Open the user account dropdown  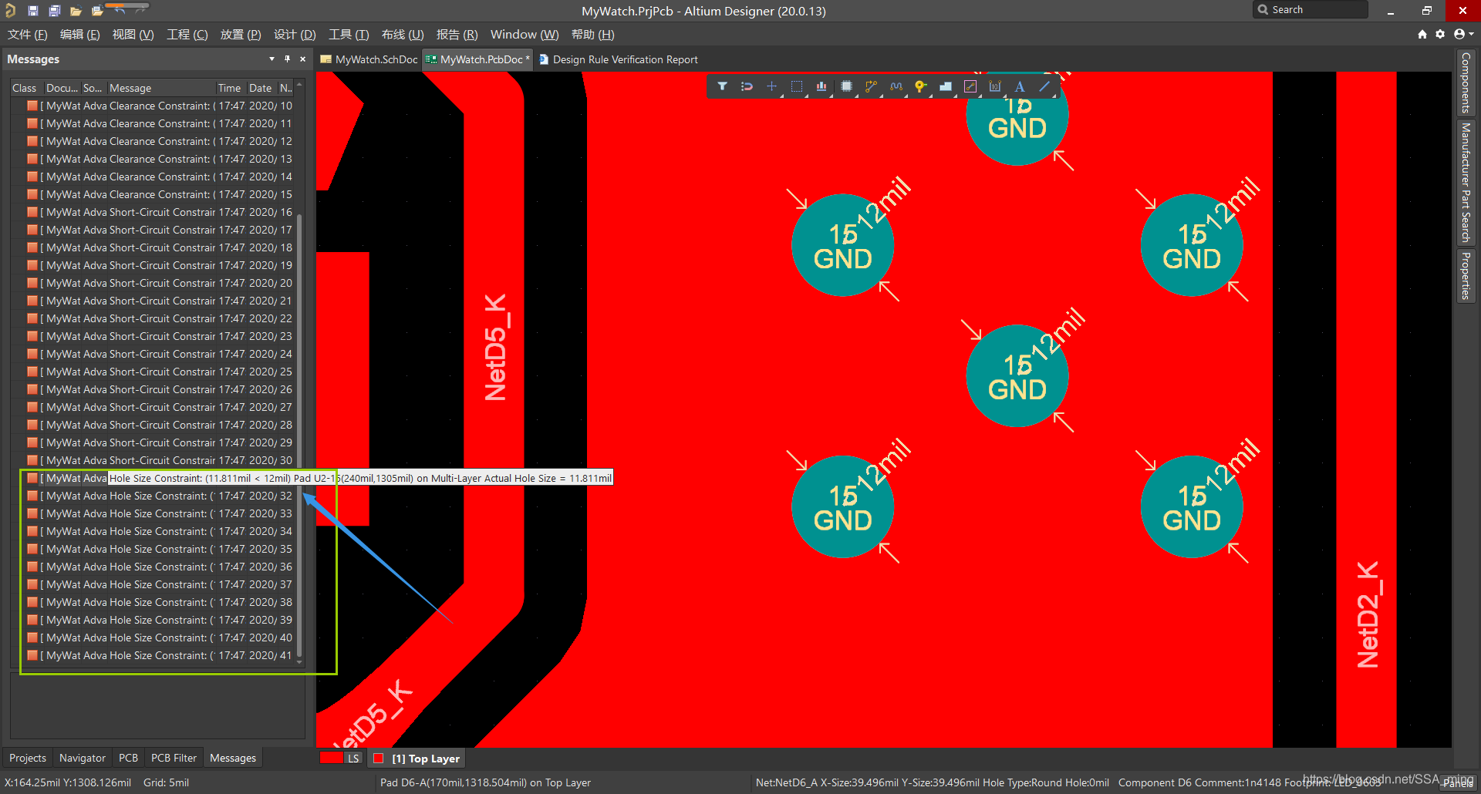coord(1463,34)
